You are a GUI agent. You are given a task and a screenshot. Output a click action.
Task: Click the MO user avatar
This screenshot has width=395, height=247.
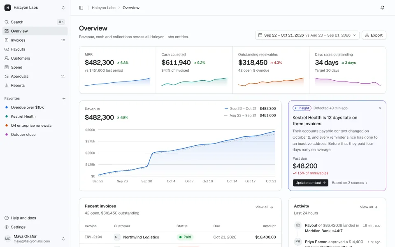coord(8,239)
